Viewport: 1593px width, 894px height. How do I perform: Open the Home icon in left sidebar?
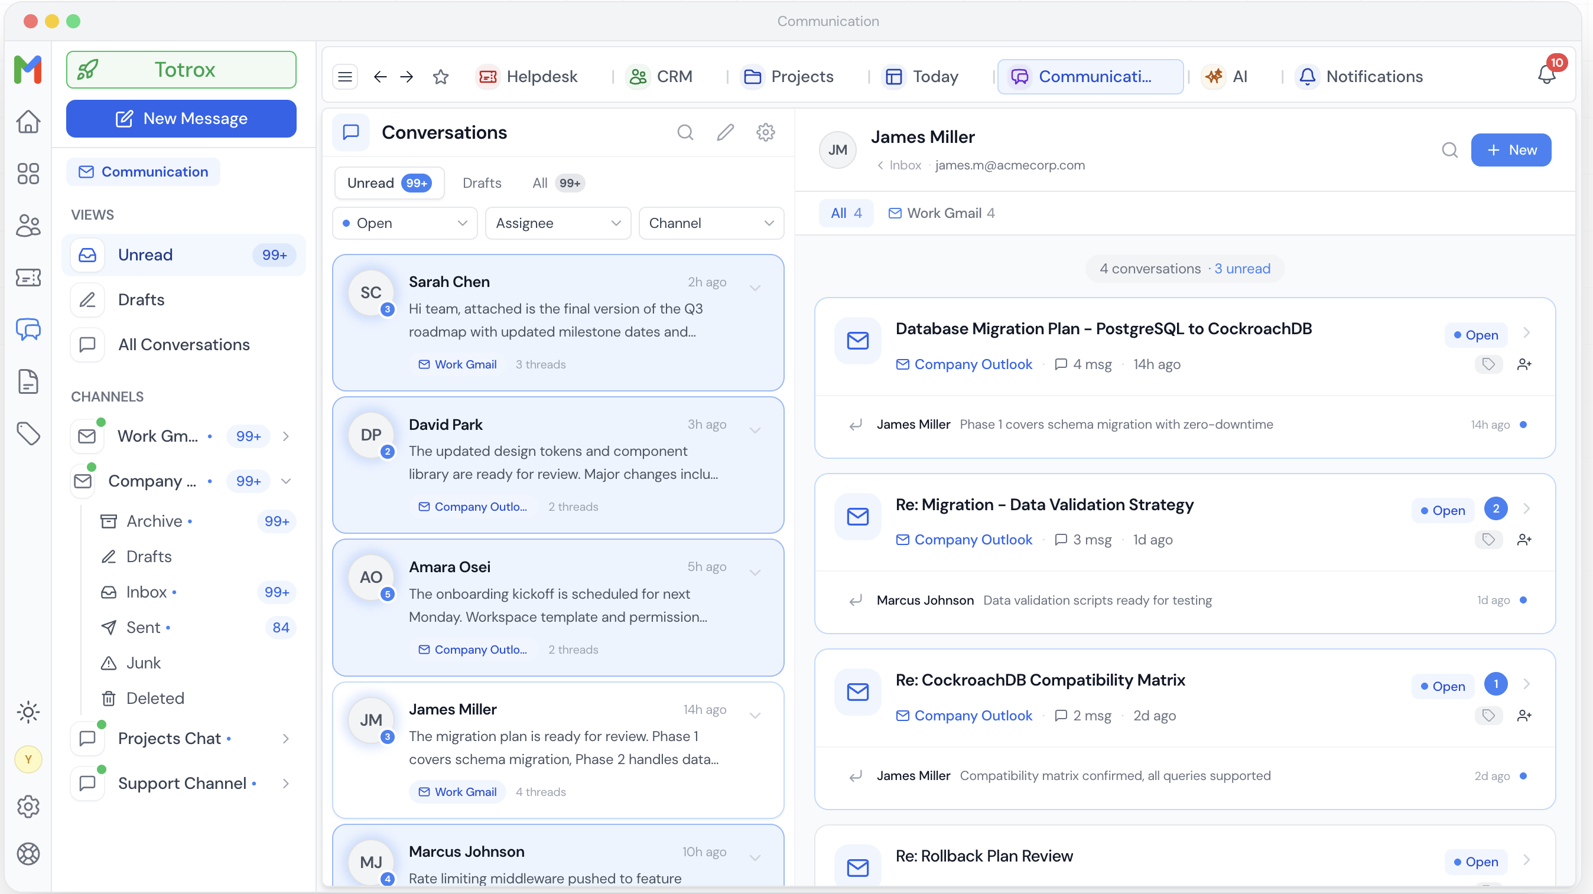click(28, 122)
